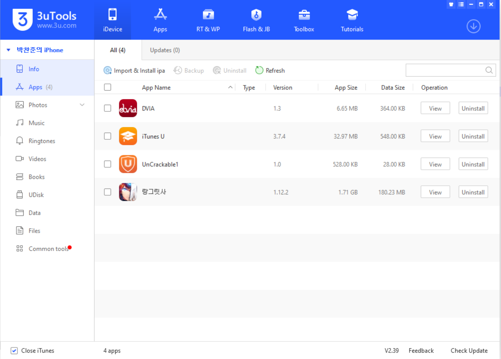Open the title bar list menu icon

click(461, 4)
